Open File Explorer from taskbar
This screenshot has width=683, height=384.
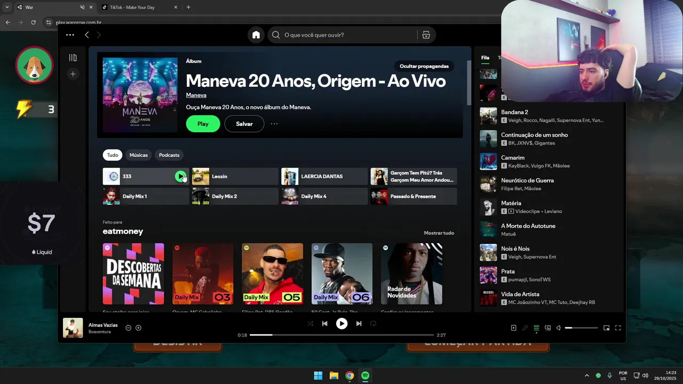click(x=333, y=375)
